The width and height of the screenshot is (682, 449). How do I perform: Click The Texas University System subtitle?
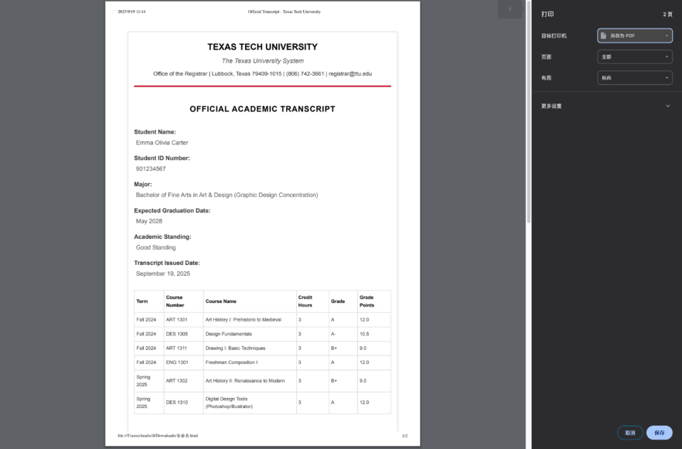[x=262, y=61]
